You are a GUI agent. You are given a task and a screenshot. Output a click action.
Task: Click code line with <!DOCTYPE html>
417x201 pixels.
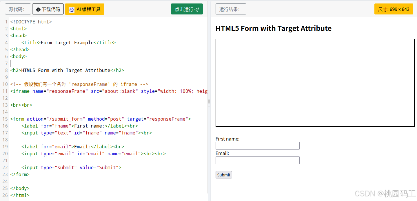tap(31, 22)
